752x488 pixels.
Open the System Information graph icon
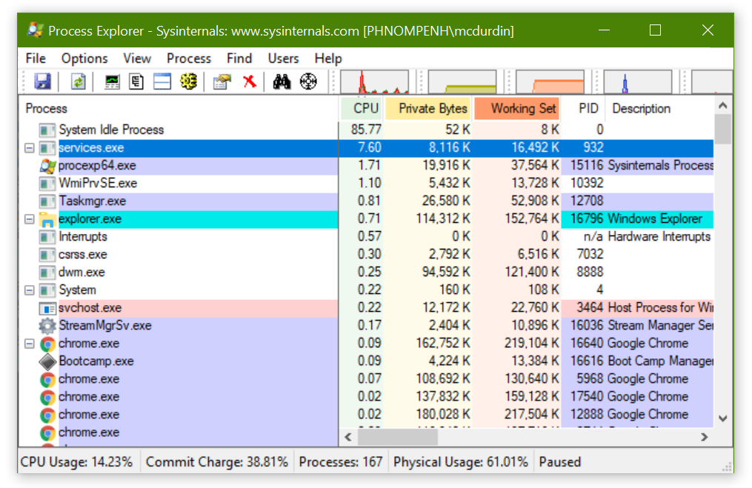112,82
